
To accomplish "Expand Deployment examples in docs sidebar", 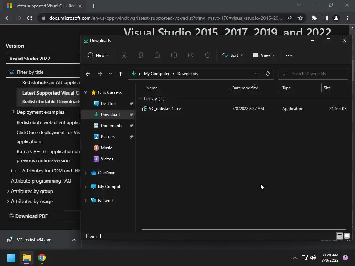I will click(14, 112).
